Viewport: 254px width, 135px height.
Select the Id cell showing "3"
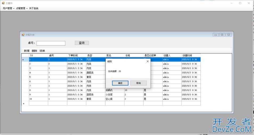[39, 68]
